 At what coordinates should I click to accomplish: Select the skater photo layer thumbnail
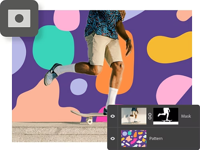[134, 116]
